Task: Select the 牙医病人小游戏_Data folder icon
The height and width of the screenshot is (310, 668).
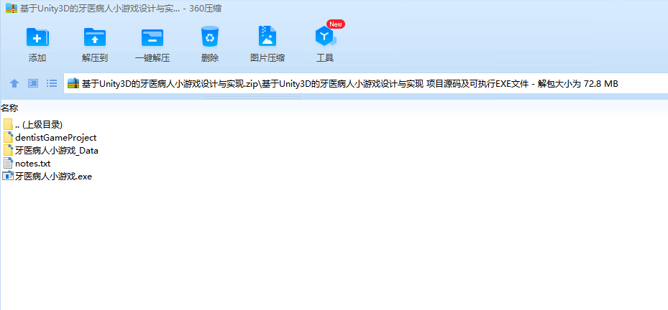Action: click(x=8, y=150)
